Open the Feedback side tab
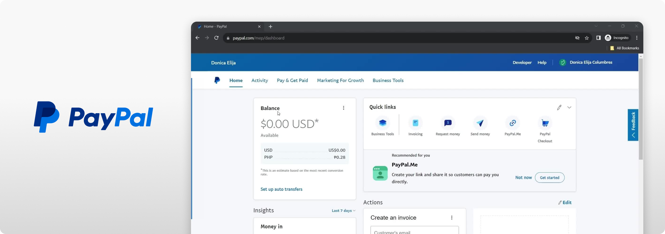Image resolution: width=665 pixels, height=234 pixels. [x=633, y=125]
